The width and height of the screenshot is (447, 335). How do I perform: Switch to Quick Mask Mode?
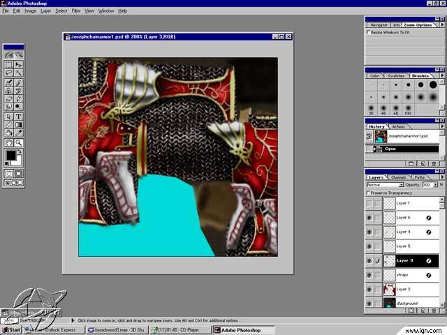pyautogui.click(x=18, y=174)
